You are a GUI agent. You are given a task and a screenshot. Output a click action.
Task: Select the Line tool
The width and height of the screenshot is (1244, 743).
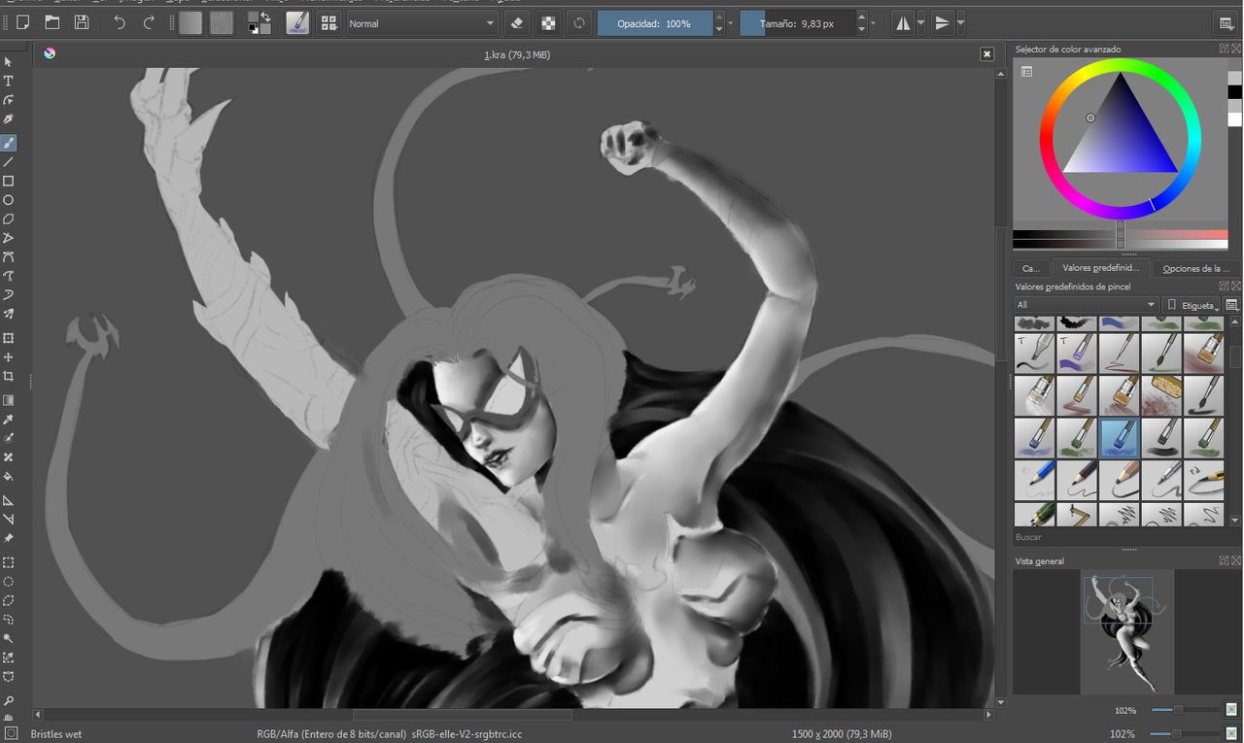pyautogui.click(x=9, y=162)
